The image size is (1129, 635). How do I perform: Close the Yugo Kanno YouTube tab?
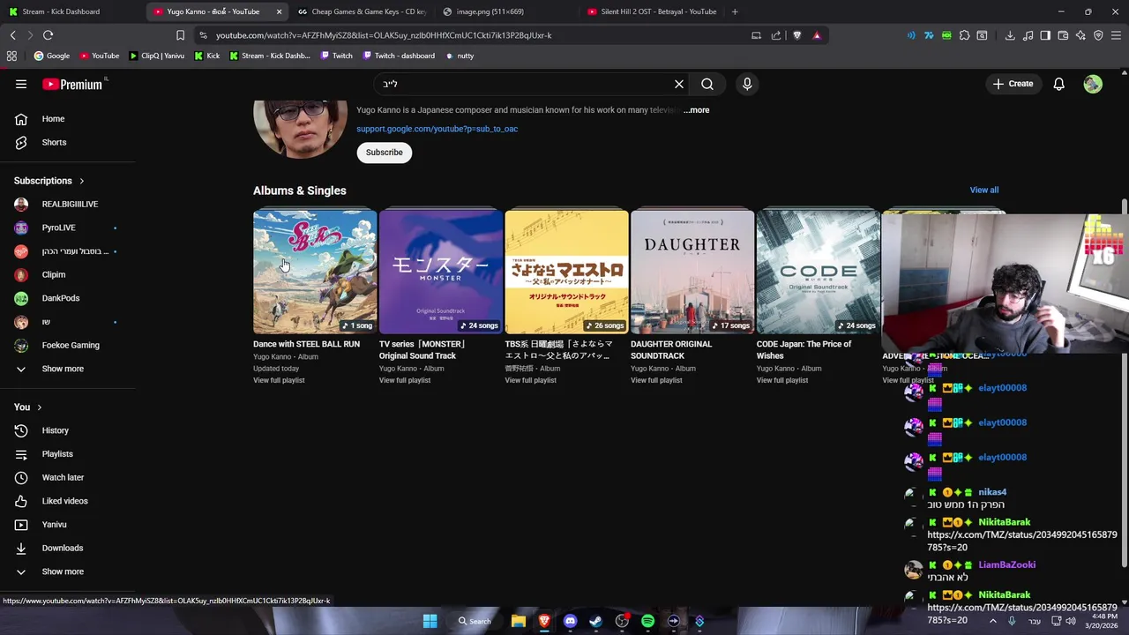[279, 11]
